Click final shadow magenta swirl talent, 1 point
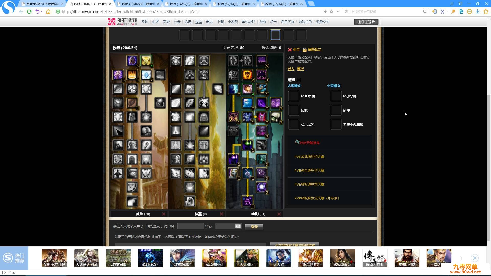This screenshot has width=491, height=276. point(248,201)
